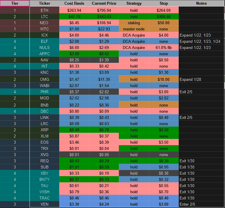This screenshot has height=208, width=225.
Task: Select the WISH ticker cell
Action: pos(45,192)
